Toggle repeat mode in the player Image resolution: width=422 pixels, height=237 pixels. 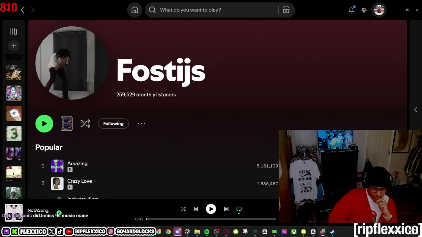[239, 209]
